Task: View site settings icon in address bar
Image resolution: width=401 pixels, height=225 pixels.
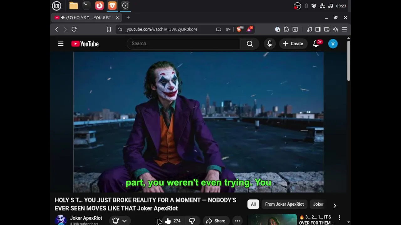Action: pyautogui.click(x=120, y=29)
